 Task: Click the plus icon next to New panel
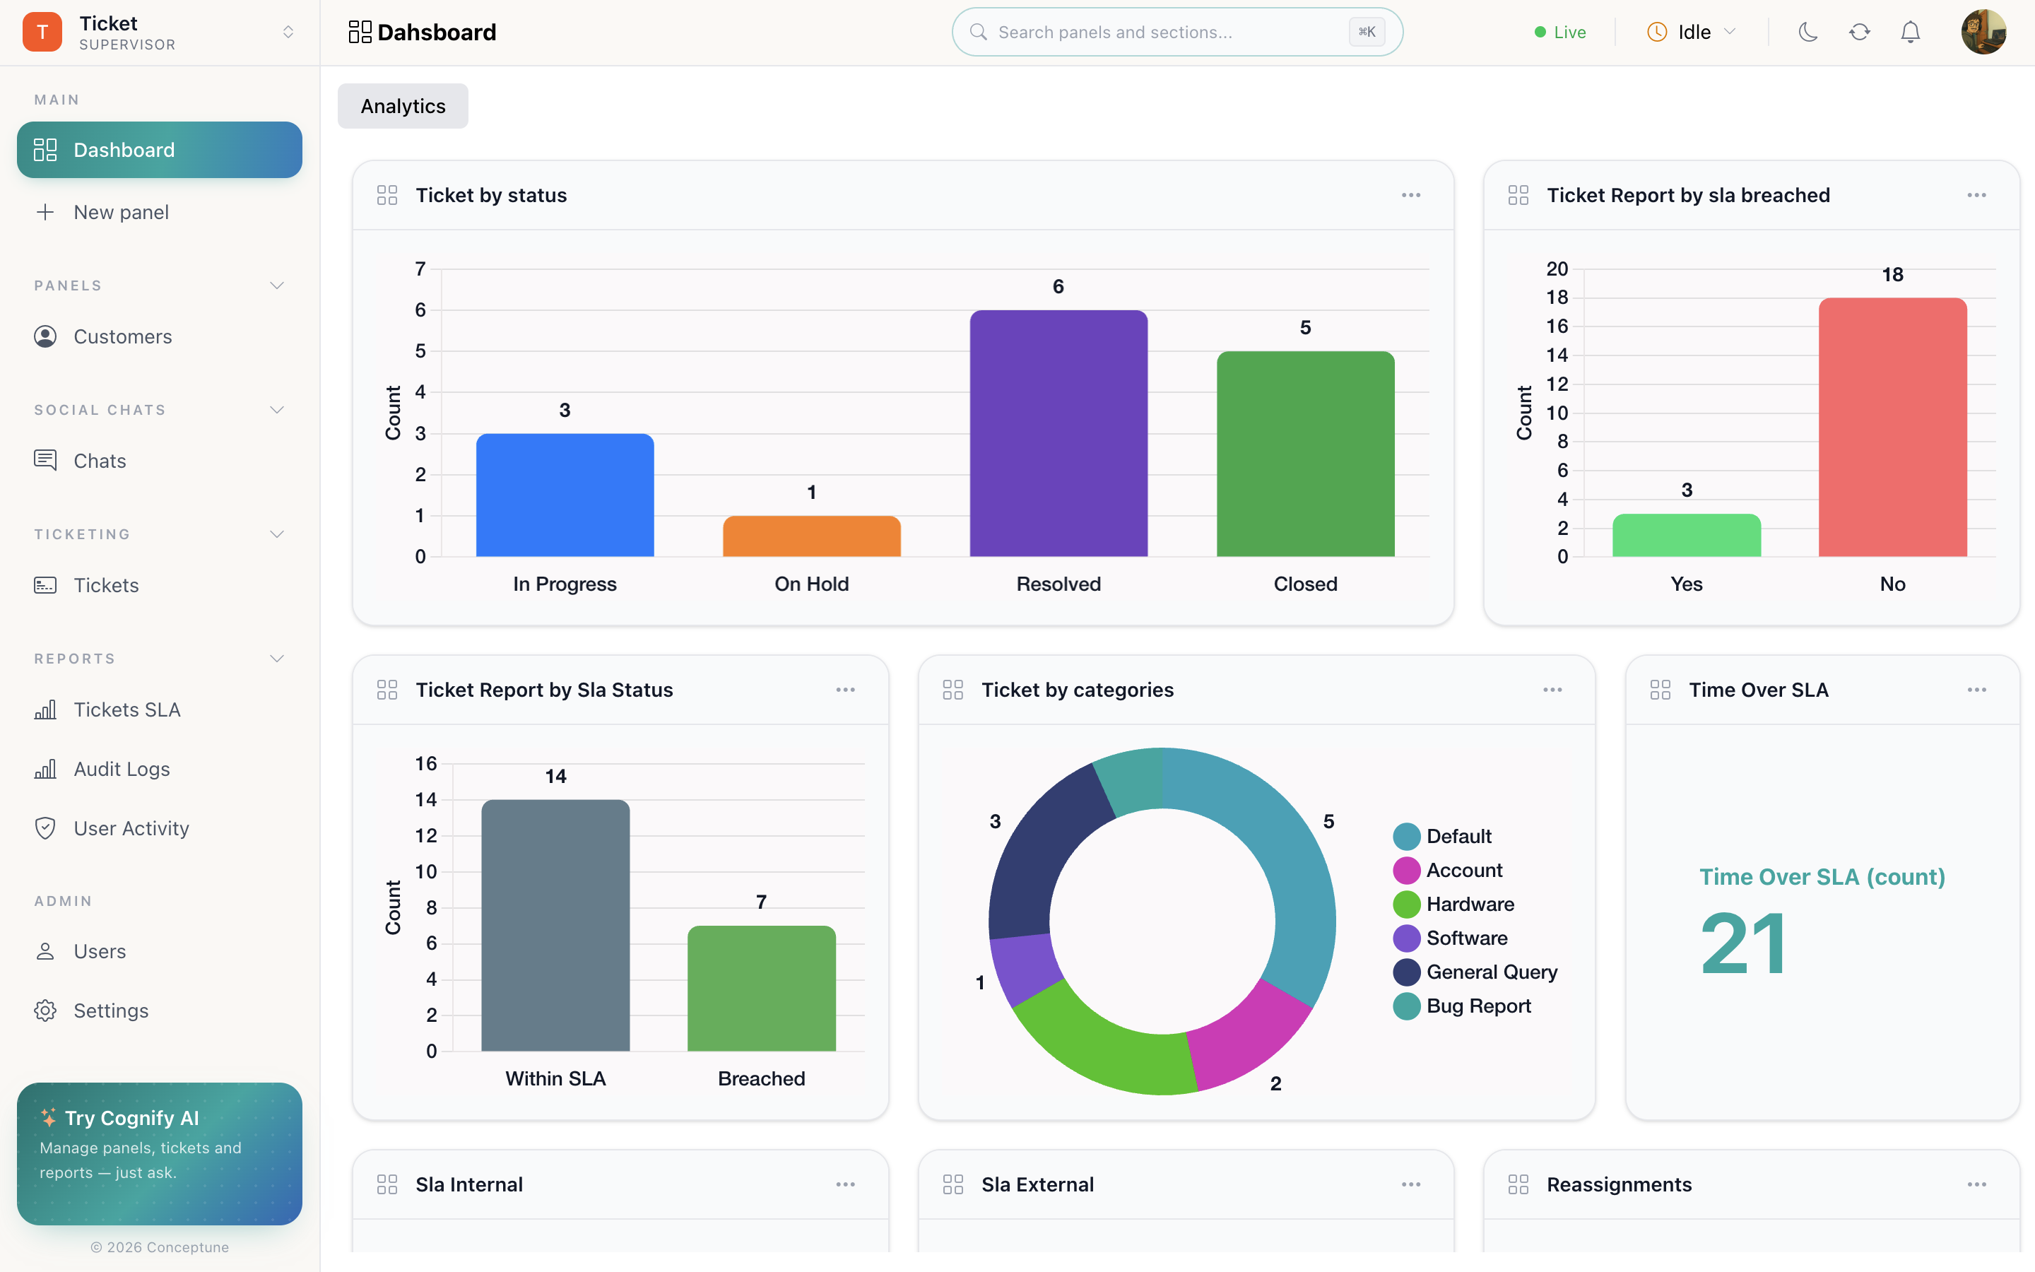45,212
